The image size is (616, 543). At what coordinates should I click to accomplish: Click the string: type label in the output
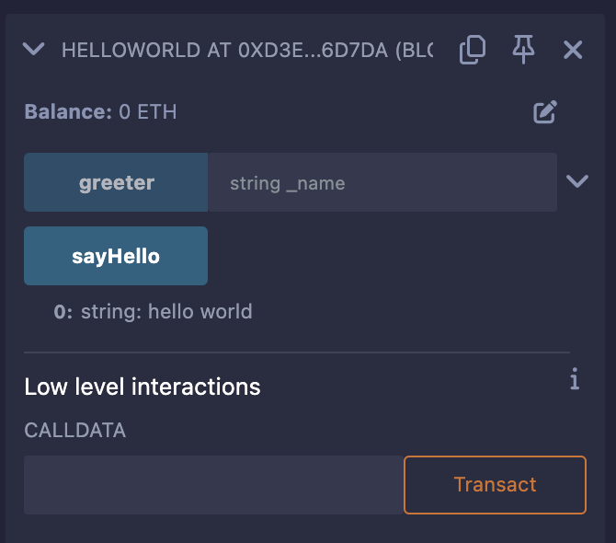[111, 312]
